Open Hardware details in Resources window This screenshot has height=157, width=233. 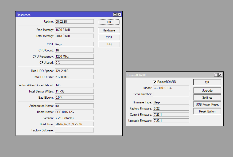click(109, 30)
